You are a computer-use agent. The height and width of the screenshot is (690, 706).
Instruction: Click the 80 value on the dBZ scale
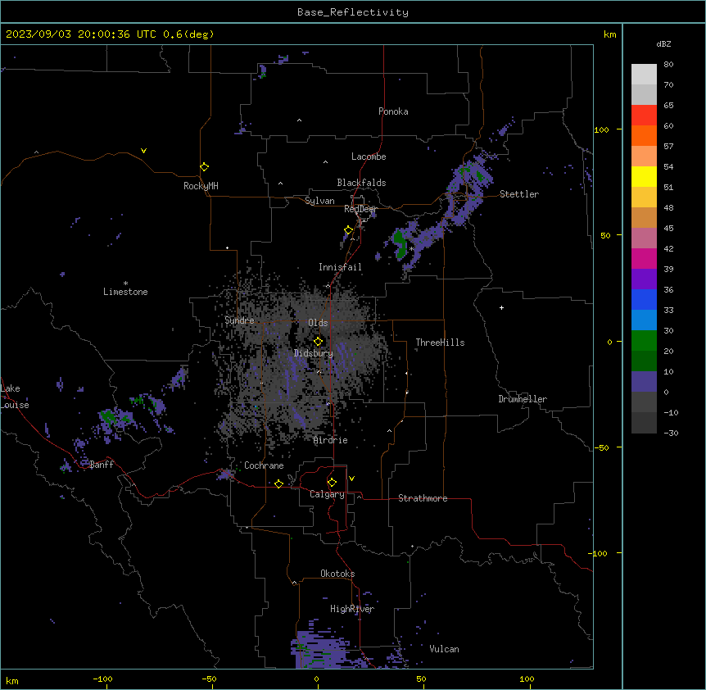668,65
